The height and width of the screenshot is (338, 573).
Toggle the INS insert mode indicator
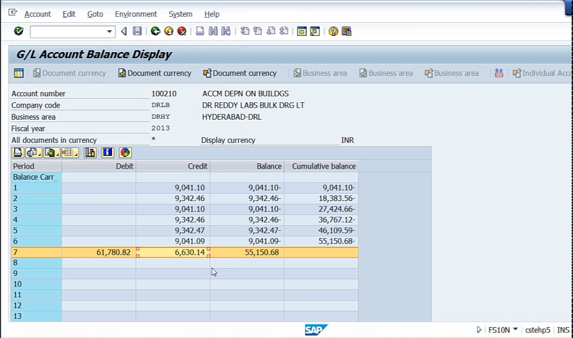(563, 330)
